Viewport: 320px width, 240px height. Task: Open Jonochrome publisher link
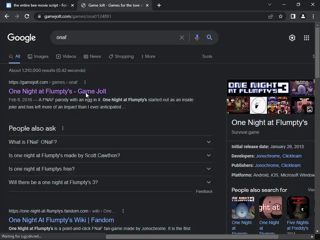point(267,165)
